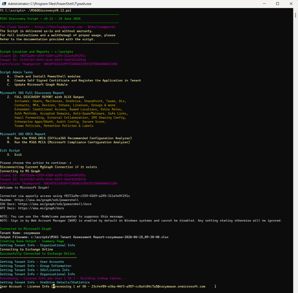Viewport: 298px width, 293px height.
Task: Click 'Welcome to Microsoft Graph!' line
Action: click(x=25, y=188)
